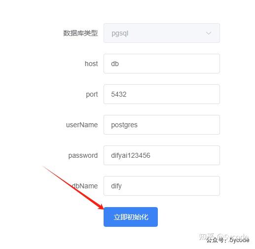Expand the database type chevron arrow
The image size is (255, 249).
[209, 33]
